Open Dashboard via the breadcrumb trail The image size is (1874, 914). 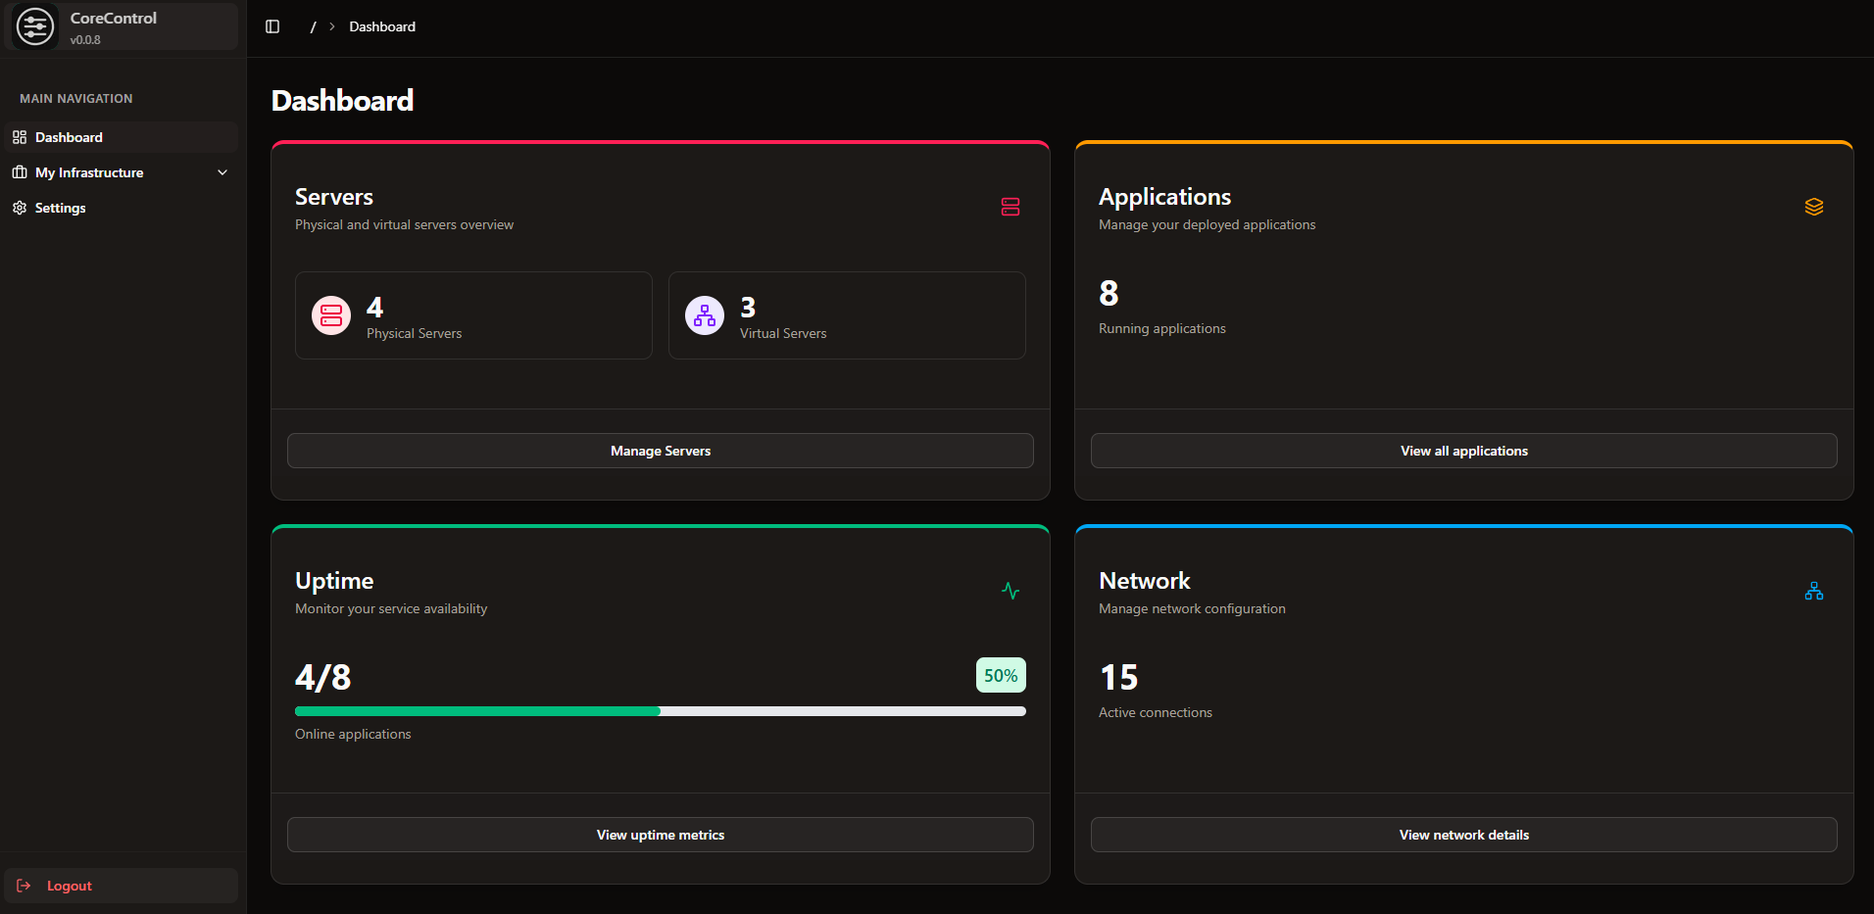382,26
